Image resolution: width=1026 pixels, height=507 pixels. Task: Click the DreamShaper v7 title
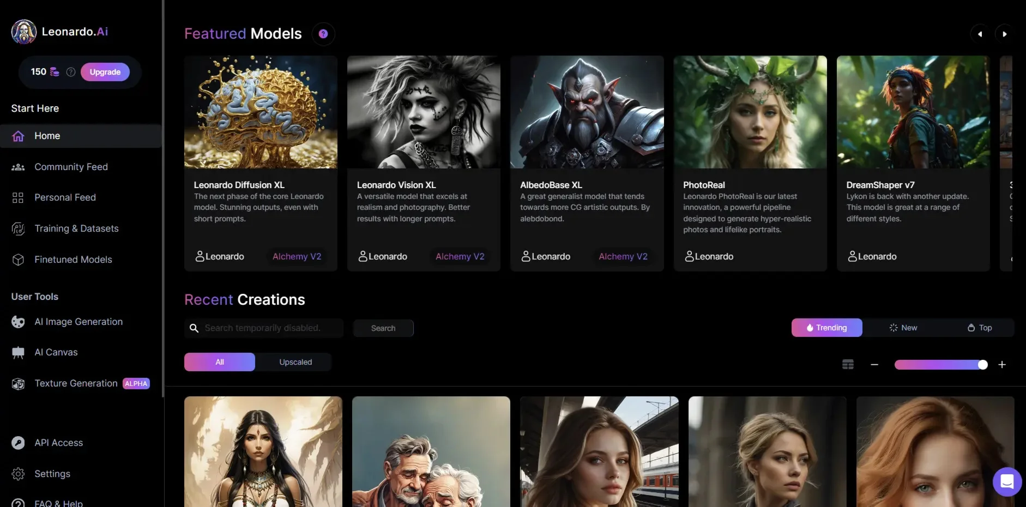(880, 185)
